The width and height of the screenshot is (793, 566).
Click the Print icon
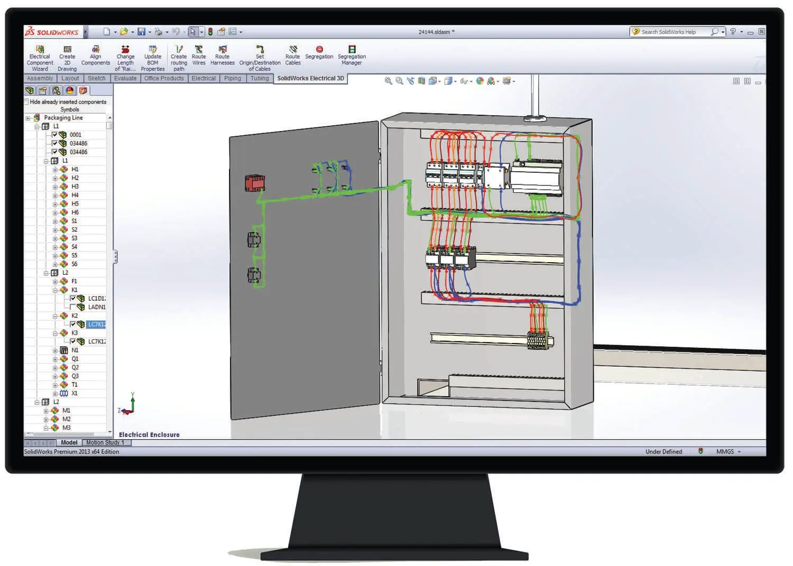tap(158, 32)
